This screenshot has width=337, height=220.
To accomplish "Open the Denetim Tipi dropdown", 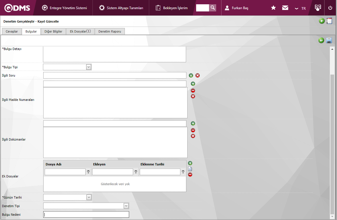I will click(x=126, y=206).
